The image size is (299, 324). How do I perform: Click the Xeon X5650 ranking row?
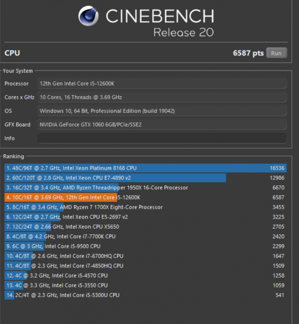(x=145, y=227)
